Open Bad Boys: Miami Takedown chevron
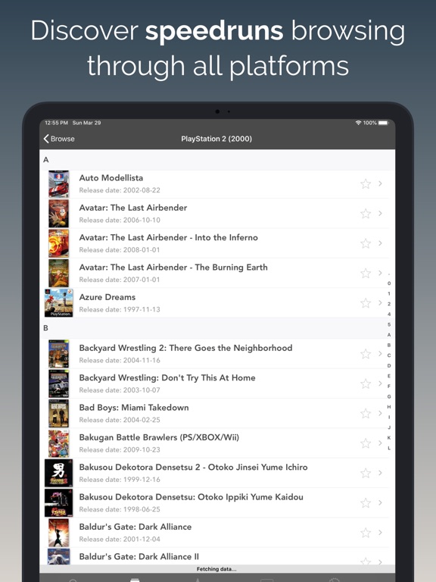This screenshot has height=582, width=436. 380,413
